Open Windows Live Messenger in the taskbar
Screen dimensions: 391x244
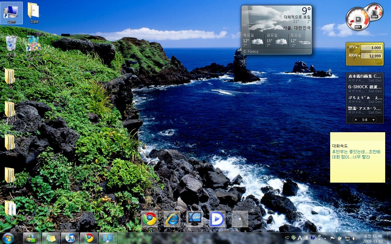pos(31,238)
